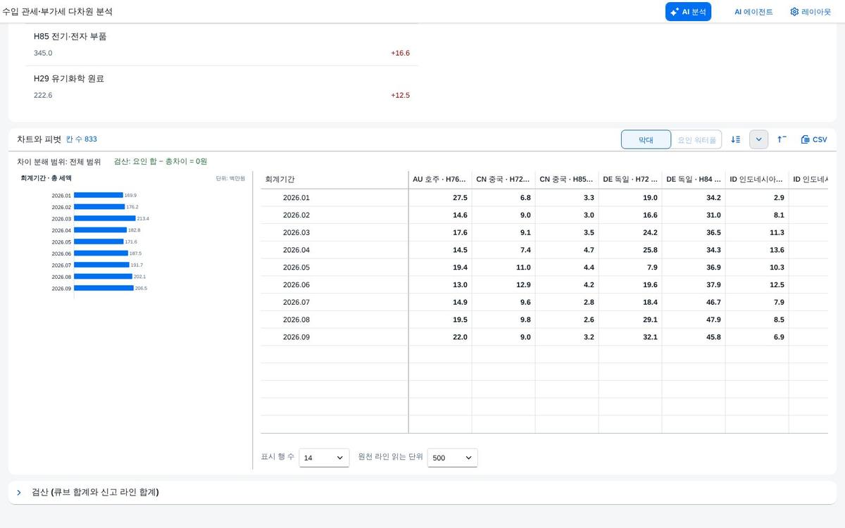This screenshot has height=528, width=845.
Task: Click the CN 중국 · H72 column header
Action: [503, 180]
